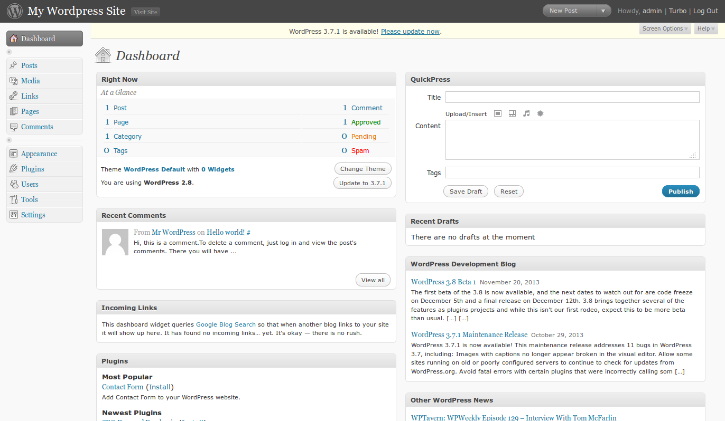Open the Post link in Right Now

point(120,108)
